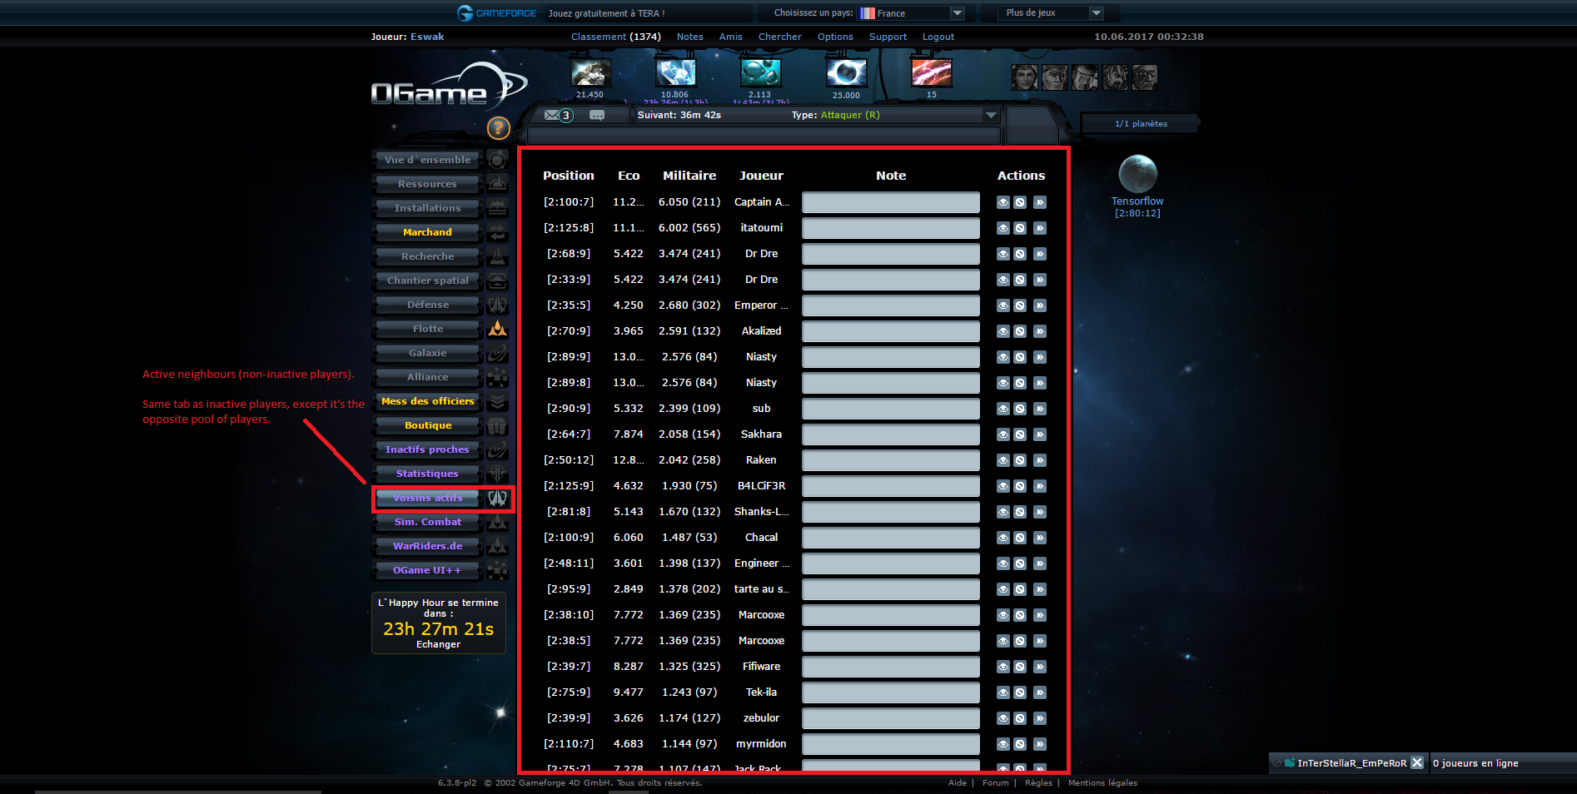Open the Sim. Combat menu button
1577x794 pixels.
427,522
